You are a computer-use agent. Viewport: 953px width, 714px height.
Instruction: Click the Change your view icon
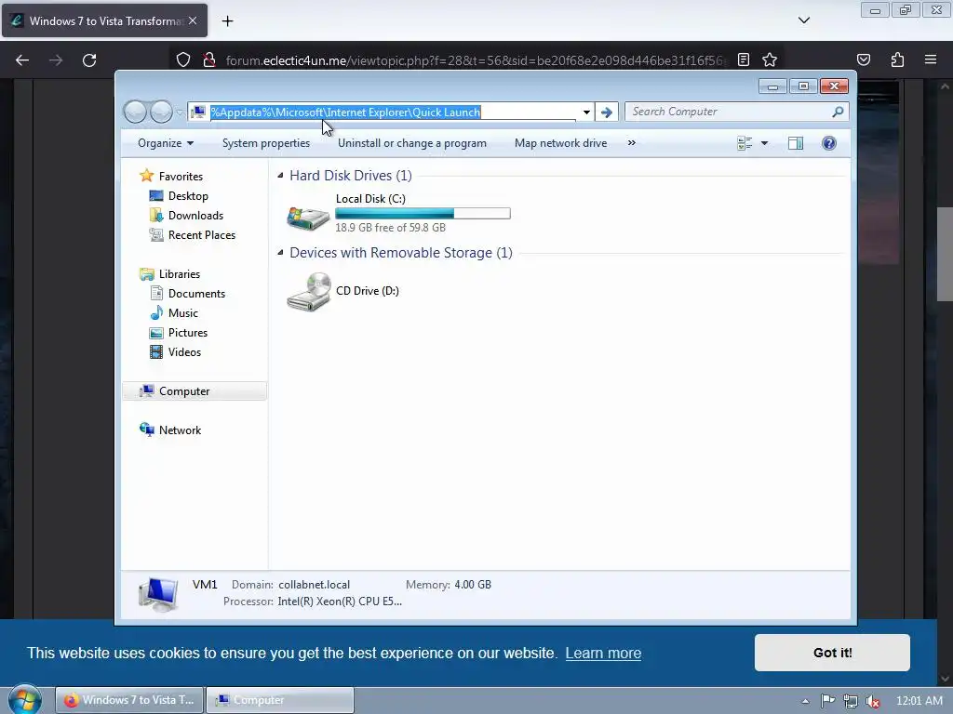pos(745,143)
